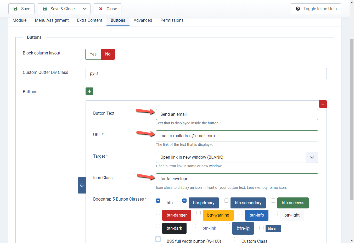Check the btn-success class checkbox
This screenshot has height=243, width=354.
point(273,201)
